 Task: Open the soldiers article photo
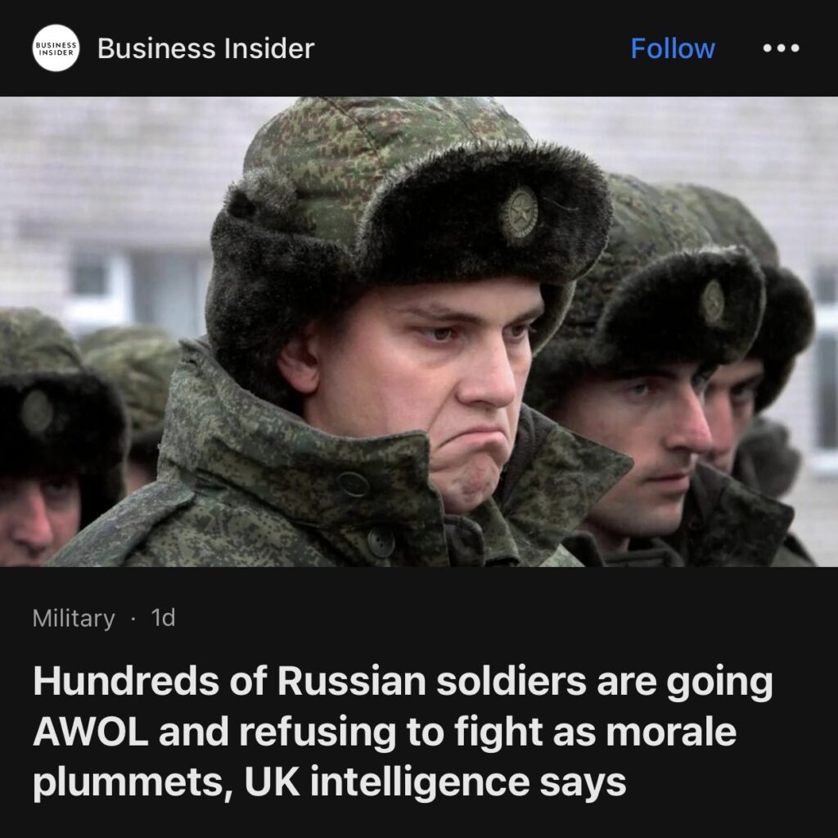coord(419,331)
